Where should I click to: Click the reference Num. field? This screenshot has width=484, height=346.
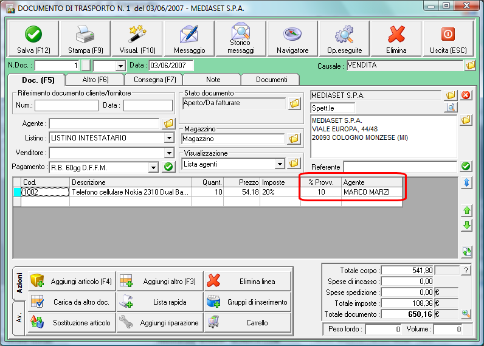pos(66,105)
